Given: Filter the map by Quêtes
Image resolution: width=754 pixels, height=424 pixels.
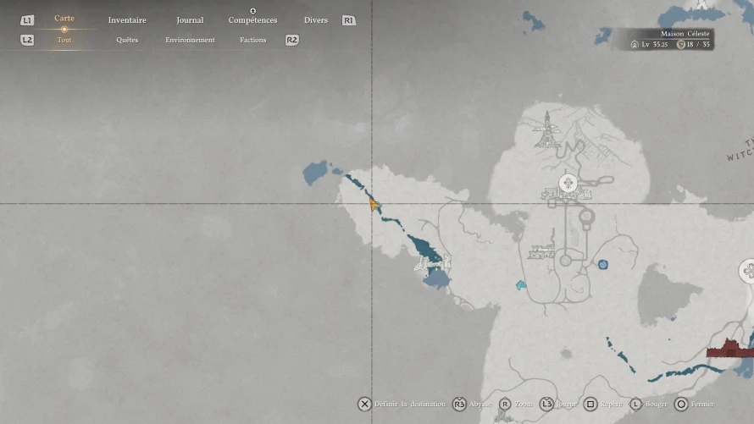Looking at the screenshot, I should [127, 40].
